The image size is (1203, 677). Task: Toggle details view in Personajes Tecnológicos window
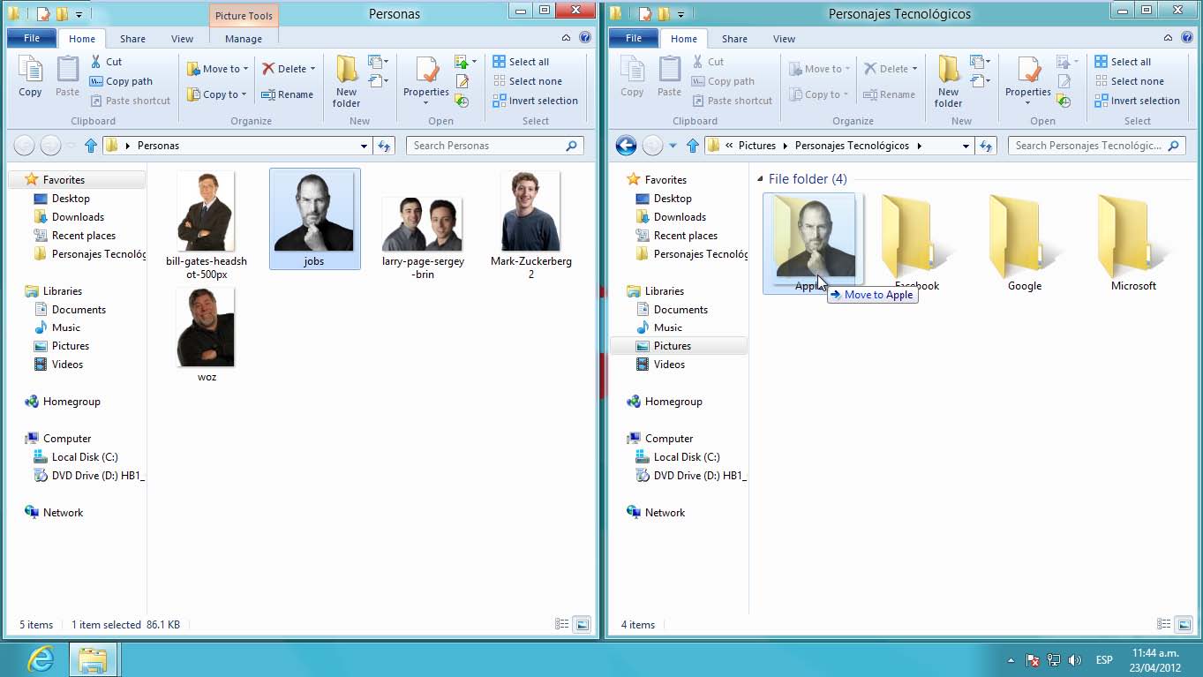click(1164, 624)
